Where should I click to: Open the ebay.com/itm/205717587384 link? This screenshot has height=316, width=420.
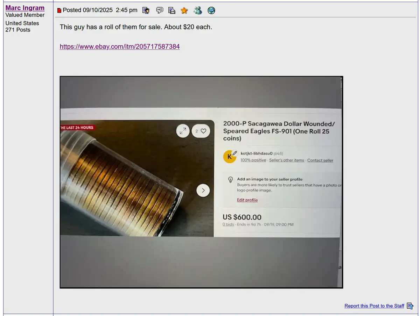(x=120, y=46)
